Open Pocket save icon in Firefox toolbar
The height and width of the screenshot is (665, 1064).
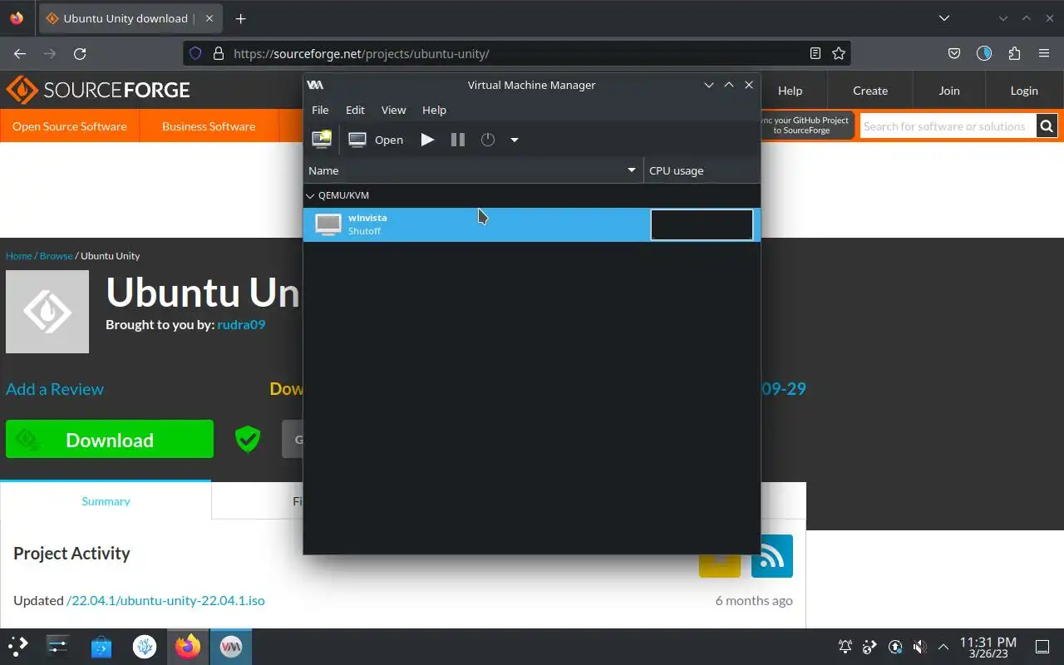954,53
